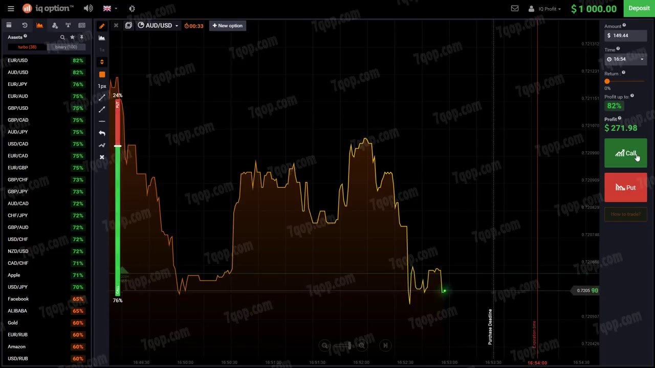Viewport: 655px width, 368px height.
Task: Click the red Put button
Action: 625,188
